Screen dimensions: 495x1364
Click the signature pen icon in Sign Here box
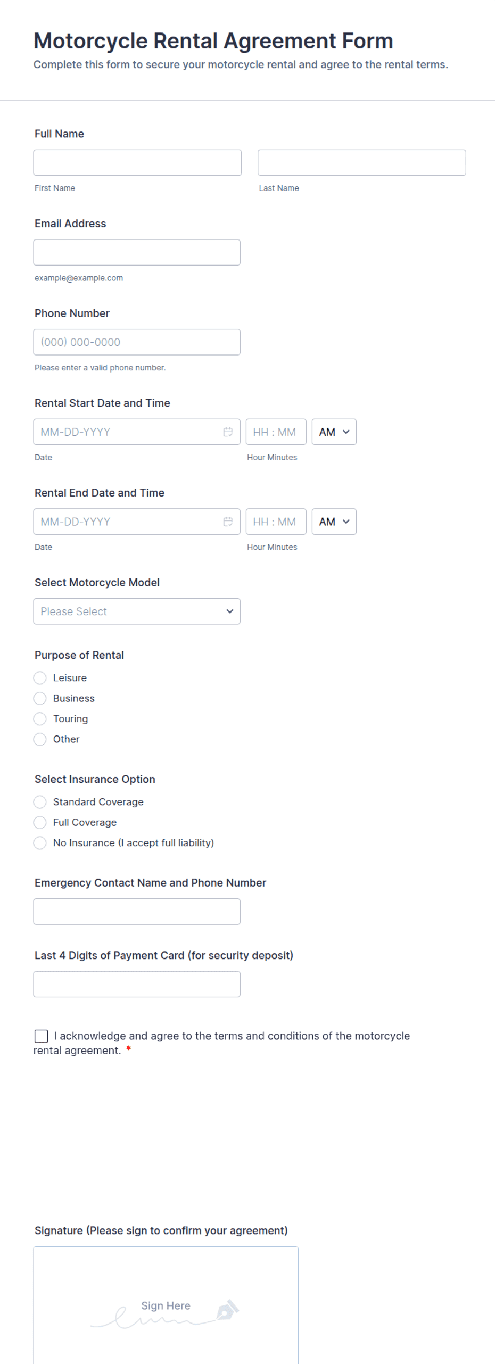point(228,1309)
